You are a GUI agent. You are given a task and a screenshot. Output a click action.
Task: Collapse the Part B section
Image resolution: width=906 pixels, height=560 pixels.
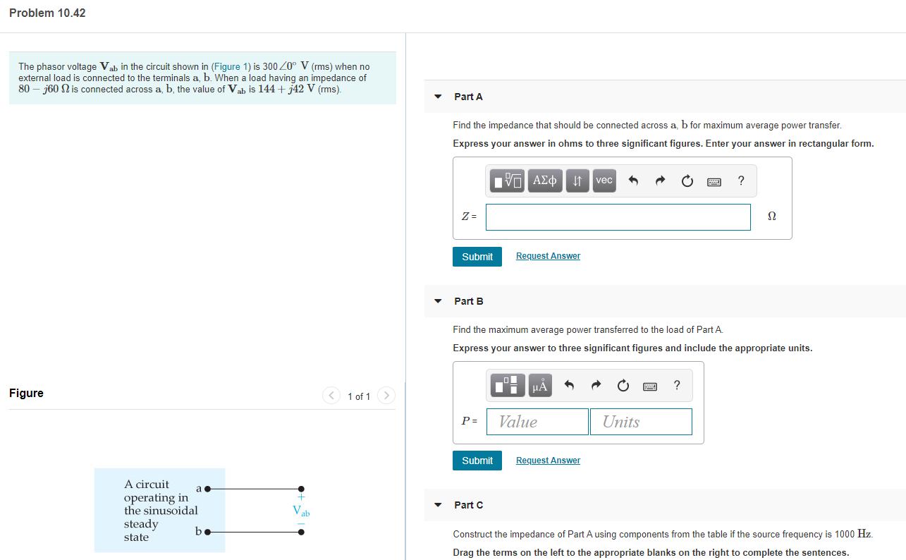(x=437, y=301)
